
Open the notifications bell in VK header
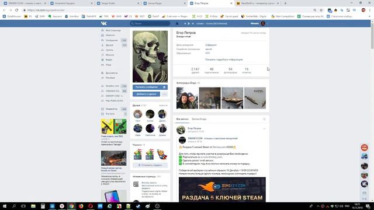click(177, 23)
